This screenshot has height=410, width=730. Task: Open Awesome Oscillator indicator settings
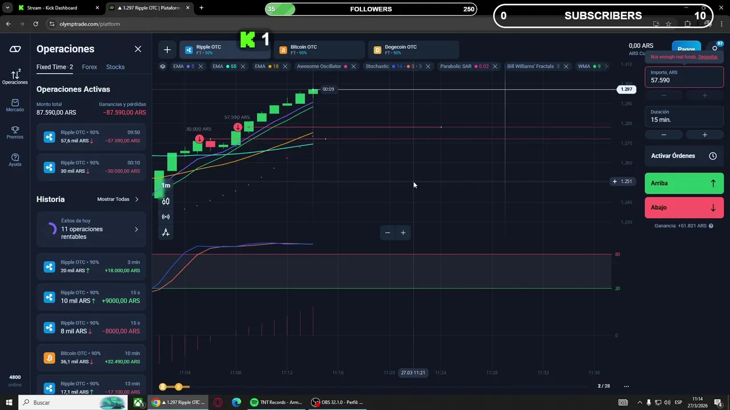point(322,66)
